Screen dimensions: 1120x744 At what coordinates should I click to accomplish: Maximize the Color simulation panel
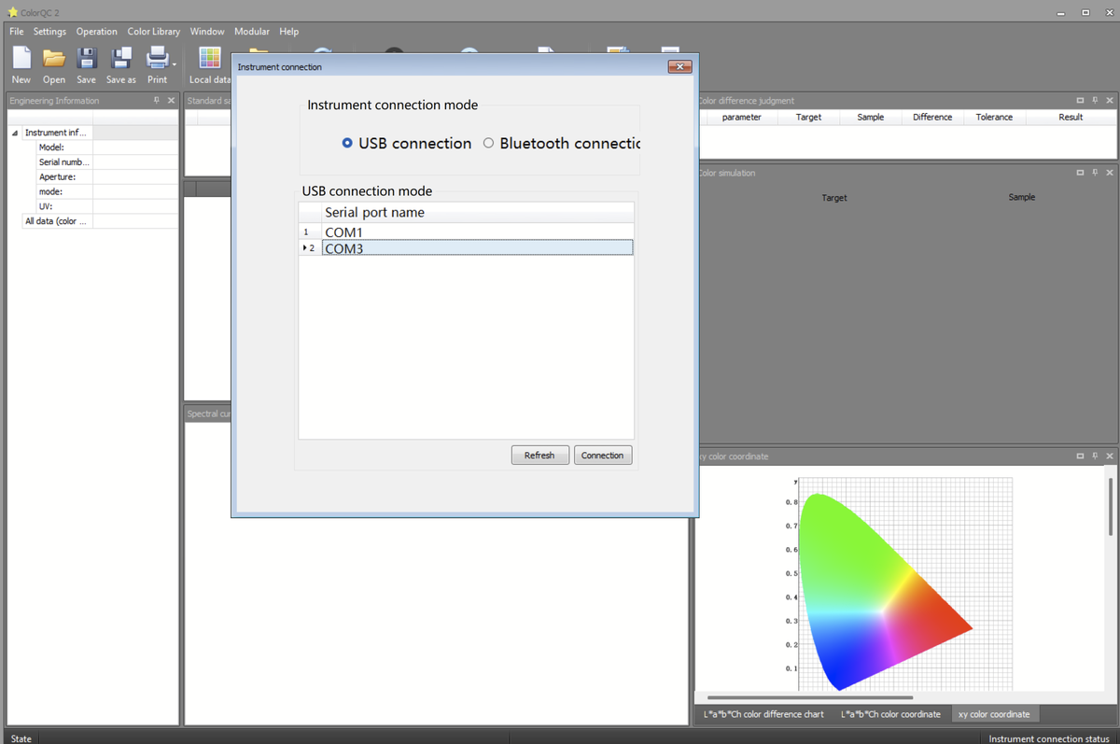1080,173
